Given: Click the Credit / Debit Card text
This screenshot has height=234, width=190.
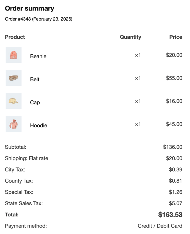Looking at the screenshot, I should coord(160,226).
